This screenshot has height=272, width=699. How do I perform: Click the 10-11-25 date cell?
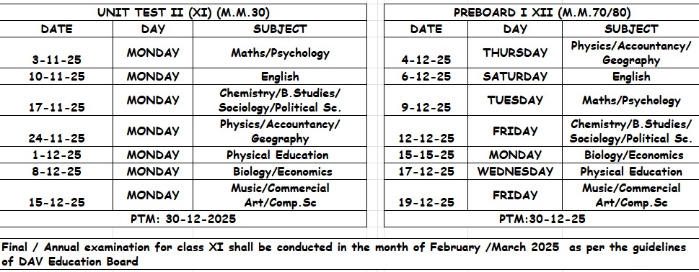56,76
